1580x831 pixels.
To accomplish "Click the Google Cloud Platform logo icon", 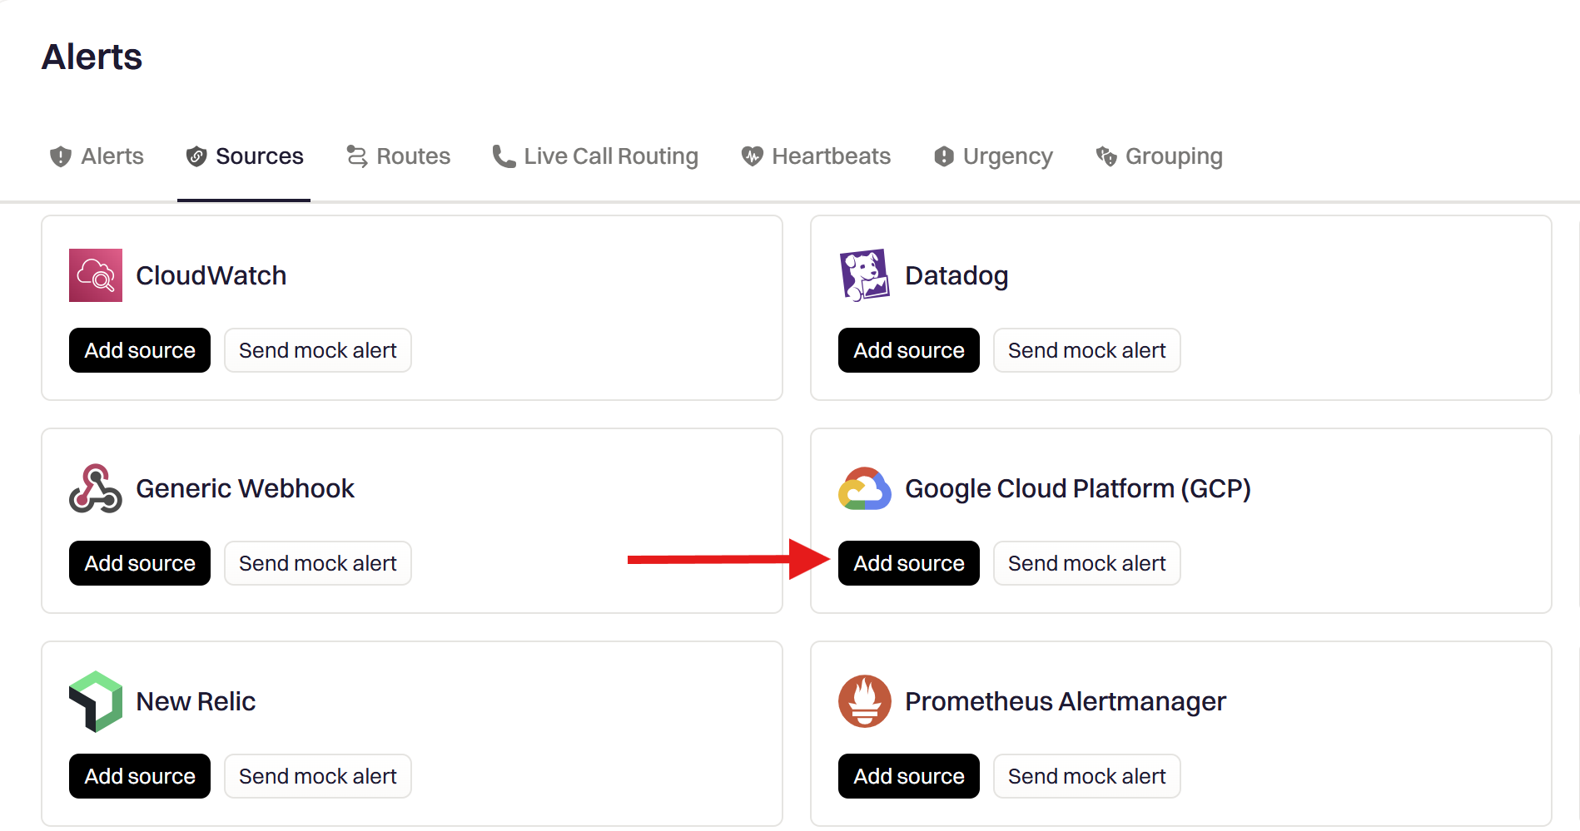I will [865, 488].
